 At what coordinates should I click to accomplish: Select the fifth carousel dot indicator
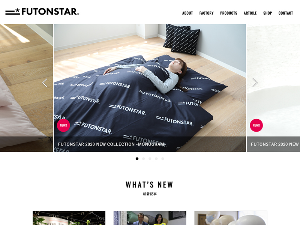point(163,159)
